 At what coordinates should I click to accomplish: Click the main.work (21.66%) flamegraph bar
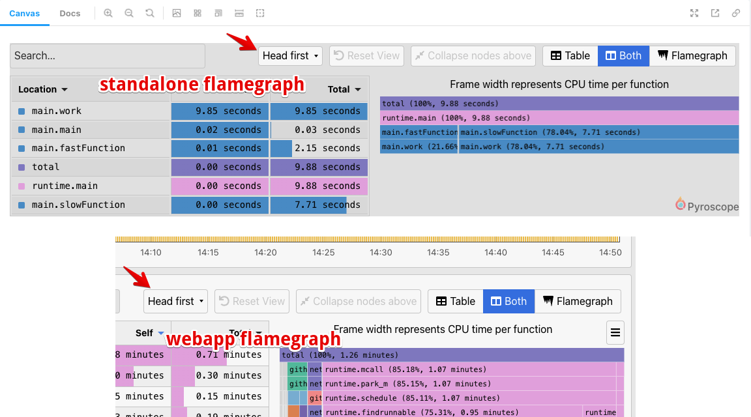[x=419, y=147]
